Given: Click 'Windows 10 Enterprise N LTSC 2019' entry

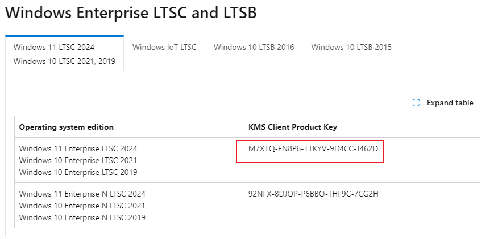Looking at the screenshot, I should 82,217.
